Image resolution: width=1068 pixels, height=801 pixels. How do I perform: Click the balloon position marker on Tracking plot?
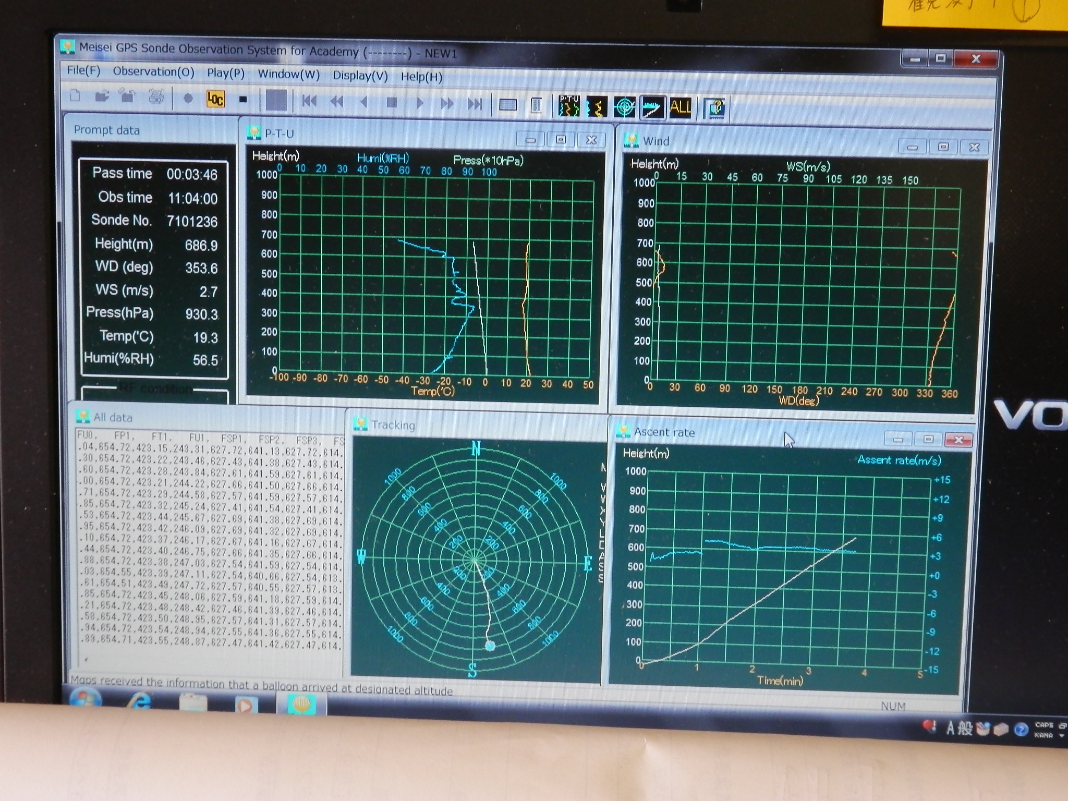[490, 646]
